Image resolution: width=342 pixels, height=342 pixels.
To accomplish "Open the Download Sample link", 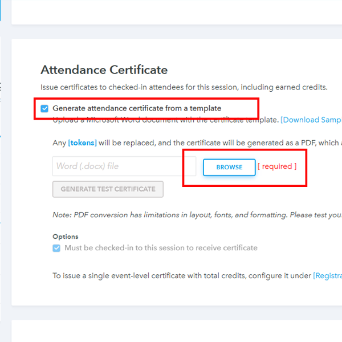I will [311, 120].
